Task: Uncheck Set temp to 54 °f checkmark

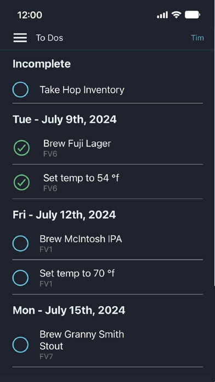Action: [21, 182]
